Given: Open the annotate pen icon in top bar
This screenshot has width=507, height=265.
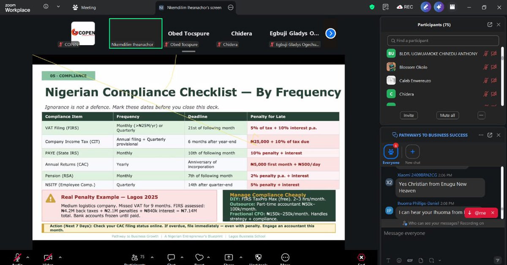Looking at the screenshot, I should (x=426, y=7).
